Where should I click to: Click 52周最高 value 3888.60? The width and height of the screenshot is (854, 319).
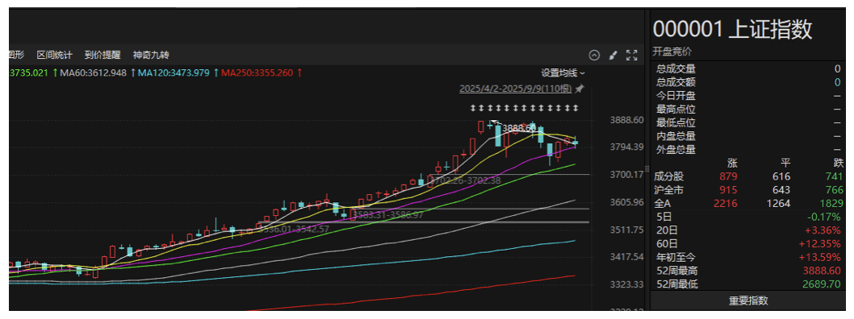822,271
